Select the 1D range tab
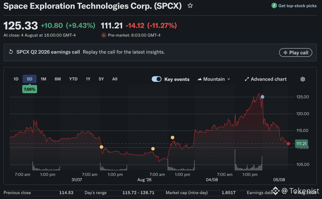The width and height of the screenshot is (322, 199). coord(16,79)
